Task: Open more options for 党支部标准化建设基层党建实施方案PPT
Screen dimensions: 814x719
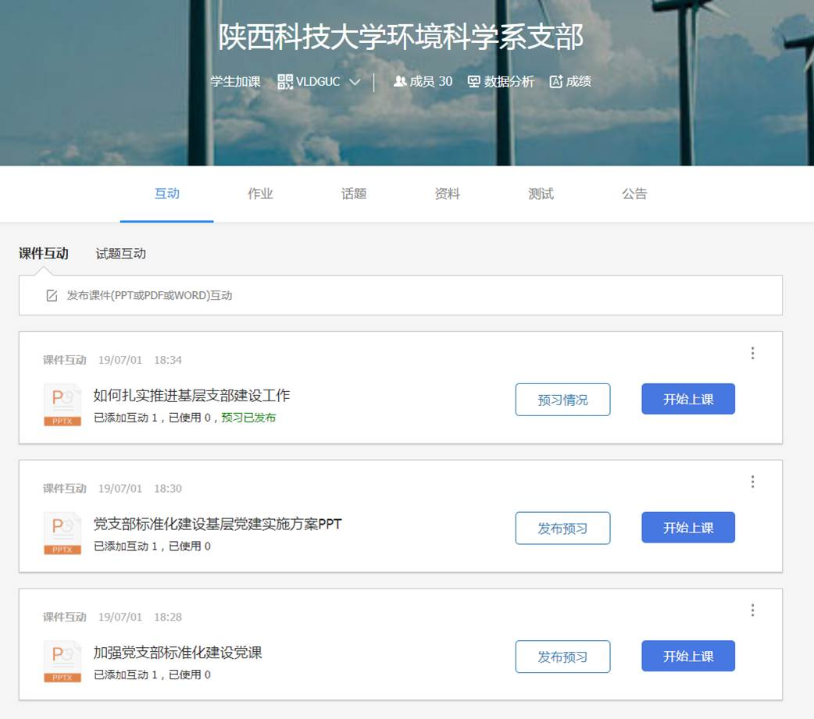Action: coord(752,482)
